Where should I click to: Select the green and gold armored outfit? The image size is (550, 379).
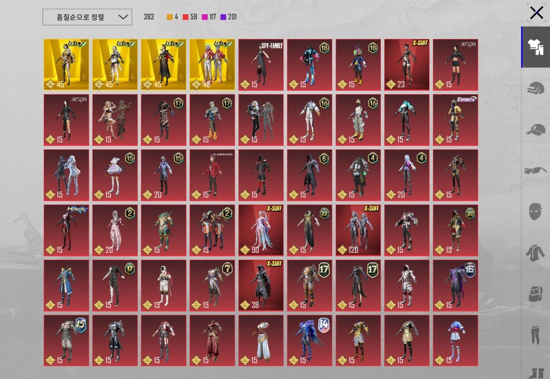[x=164, y=230]
